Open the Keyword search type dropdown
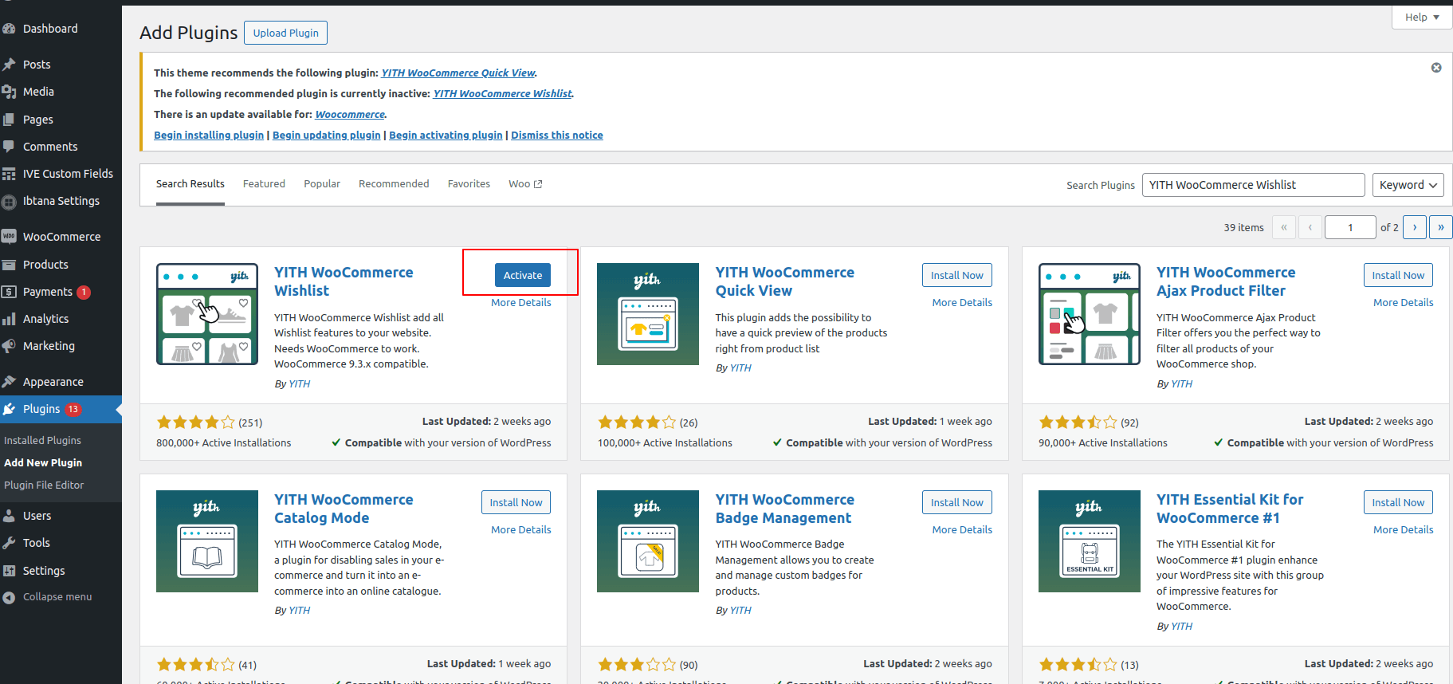Image resolution: width=1453 pixels, height=684 pixels. pos(1408,185)
